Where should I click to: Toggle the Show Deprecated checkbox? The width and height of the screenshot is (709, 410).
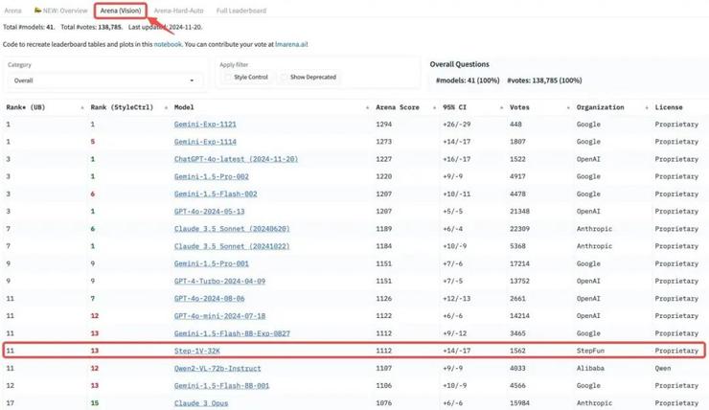tap(284, 78)
